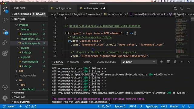Open the Accounts menu icon
The image size is (194, 109).
[x=5, y=87]
